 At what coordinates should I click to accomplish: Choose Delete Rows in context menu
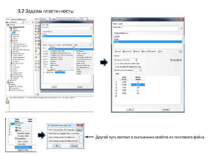pos(23,139)
